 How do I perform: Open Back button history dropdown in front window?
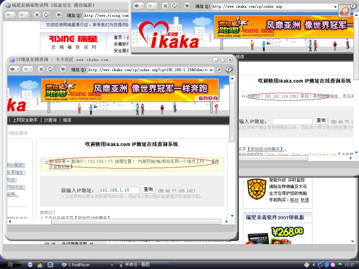(18, 69)
